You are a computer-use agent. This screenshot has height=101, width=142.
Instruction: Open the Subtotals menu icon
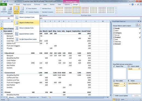[x=4, y=9]
